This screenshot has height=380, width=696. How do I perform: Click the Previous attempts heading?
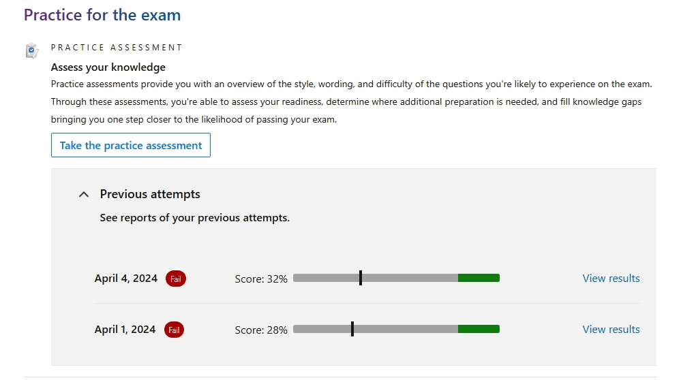point(150,194)
